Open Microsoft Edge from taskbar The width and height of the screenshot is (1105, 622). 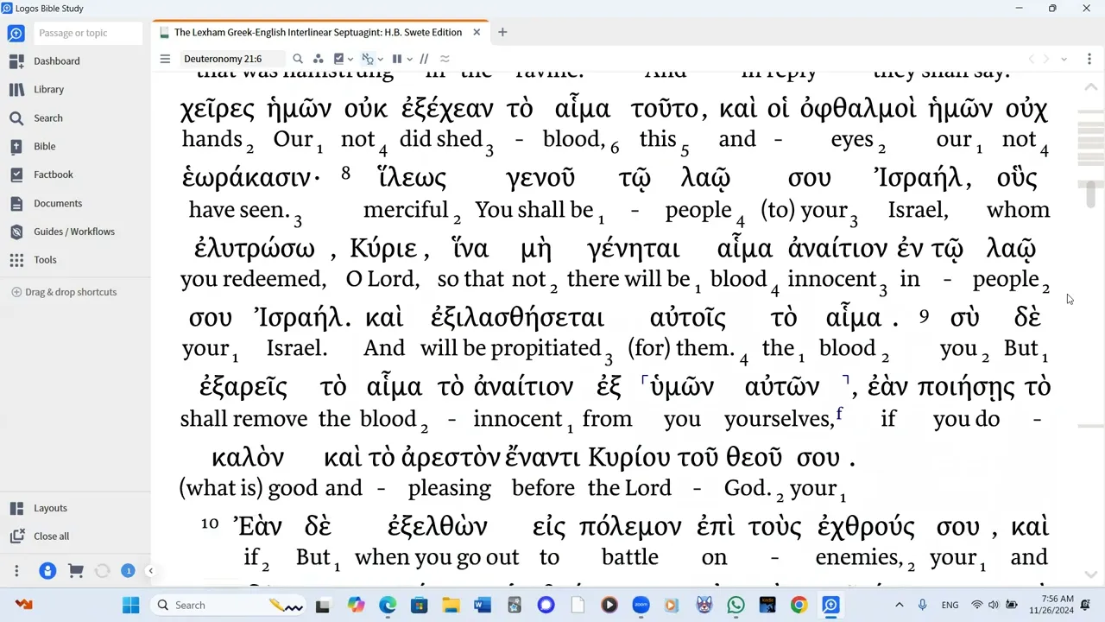coord(388,605)
